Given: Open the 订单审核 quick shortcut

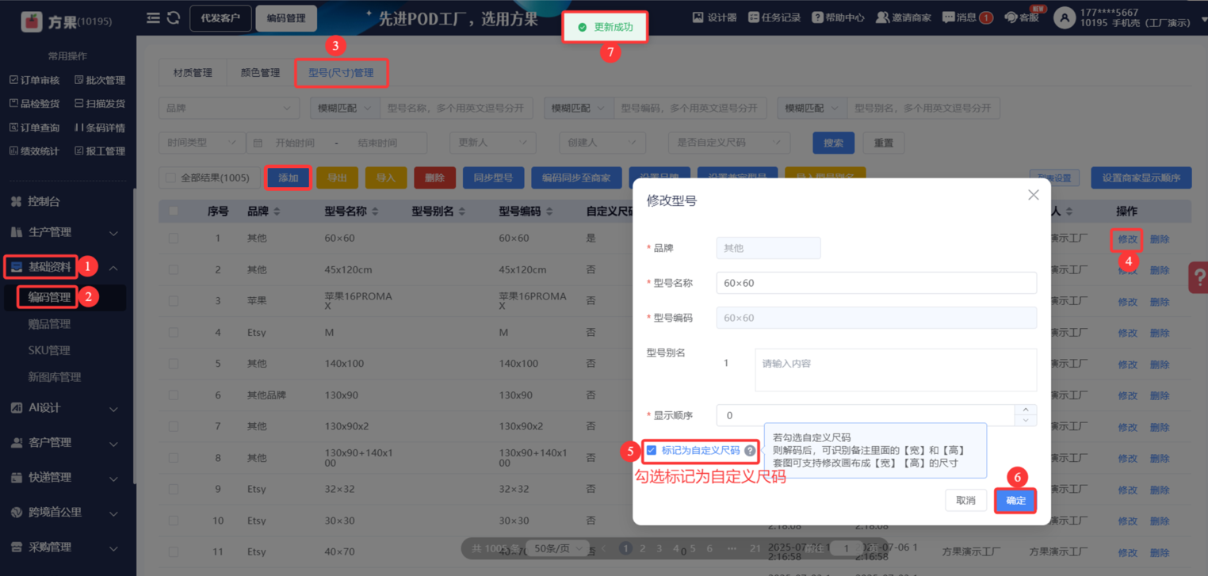Looking at the screenshot, I should [x=34, y=80].
